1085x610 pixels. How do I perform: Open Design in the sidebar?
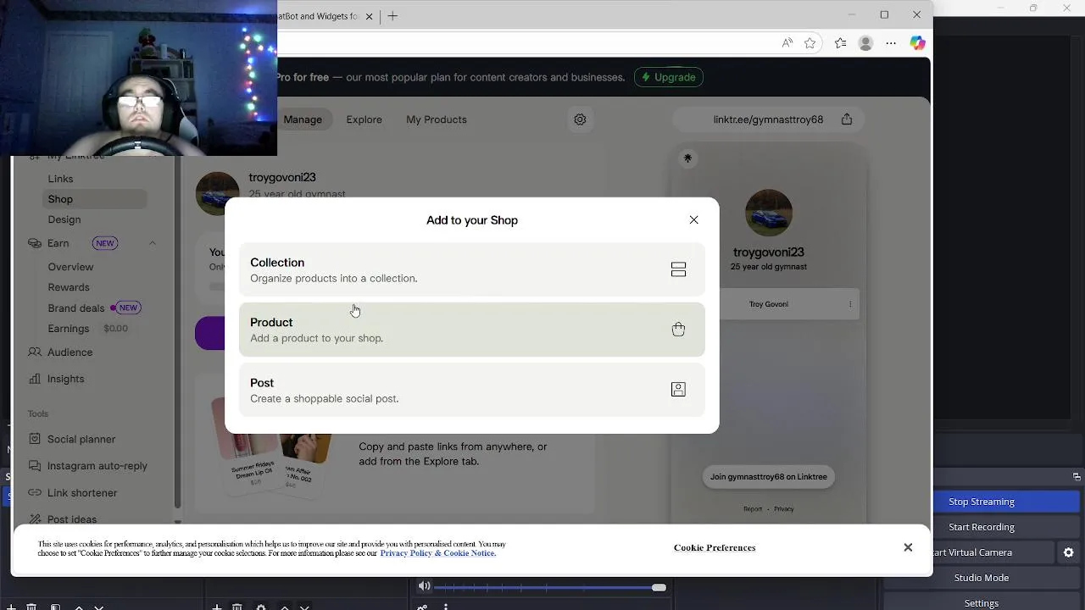point(64,219)
